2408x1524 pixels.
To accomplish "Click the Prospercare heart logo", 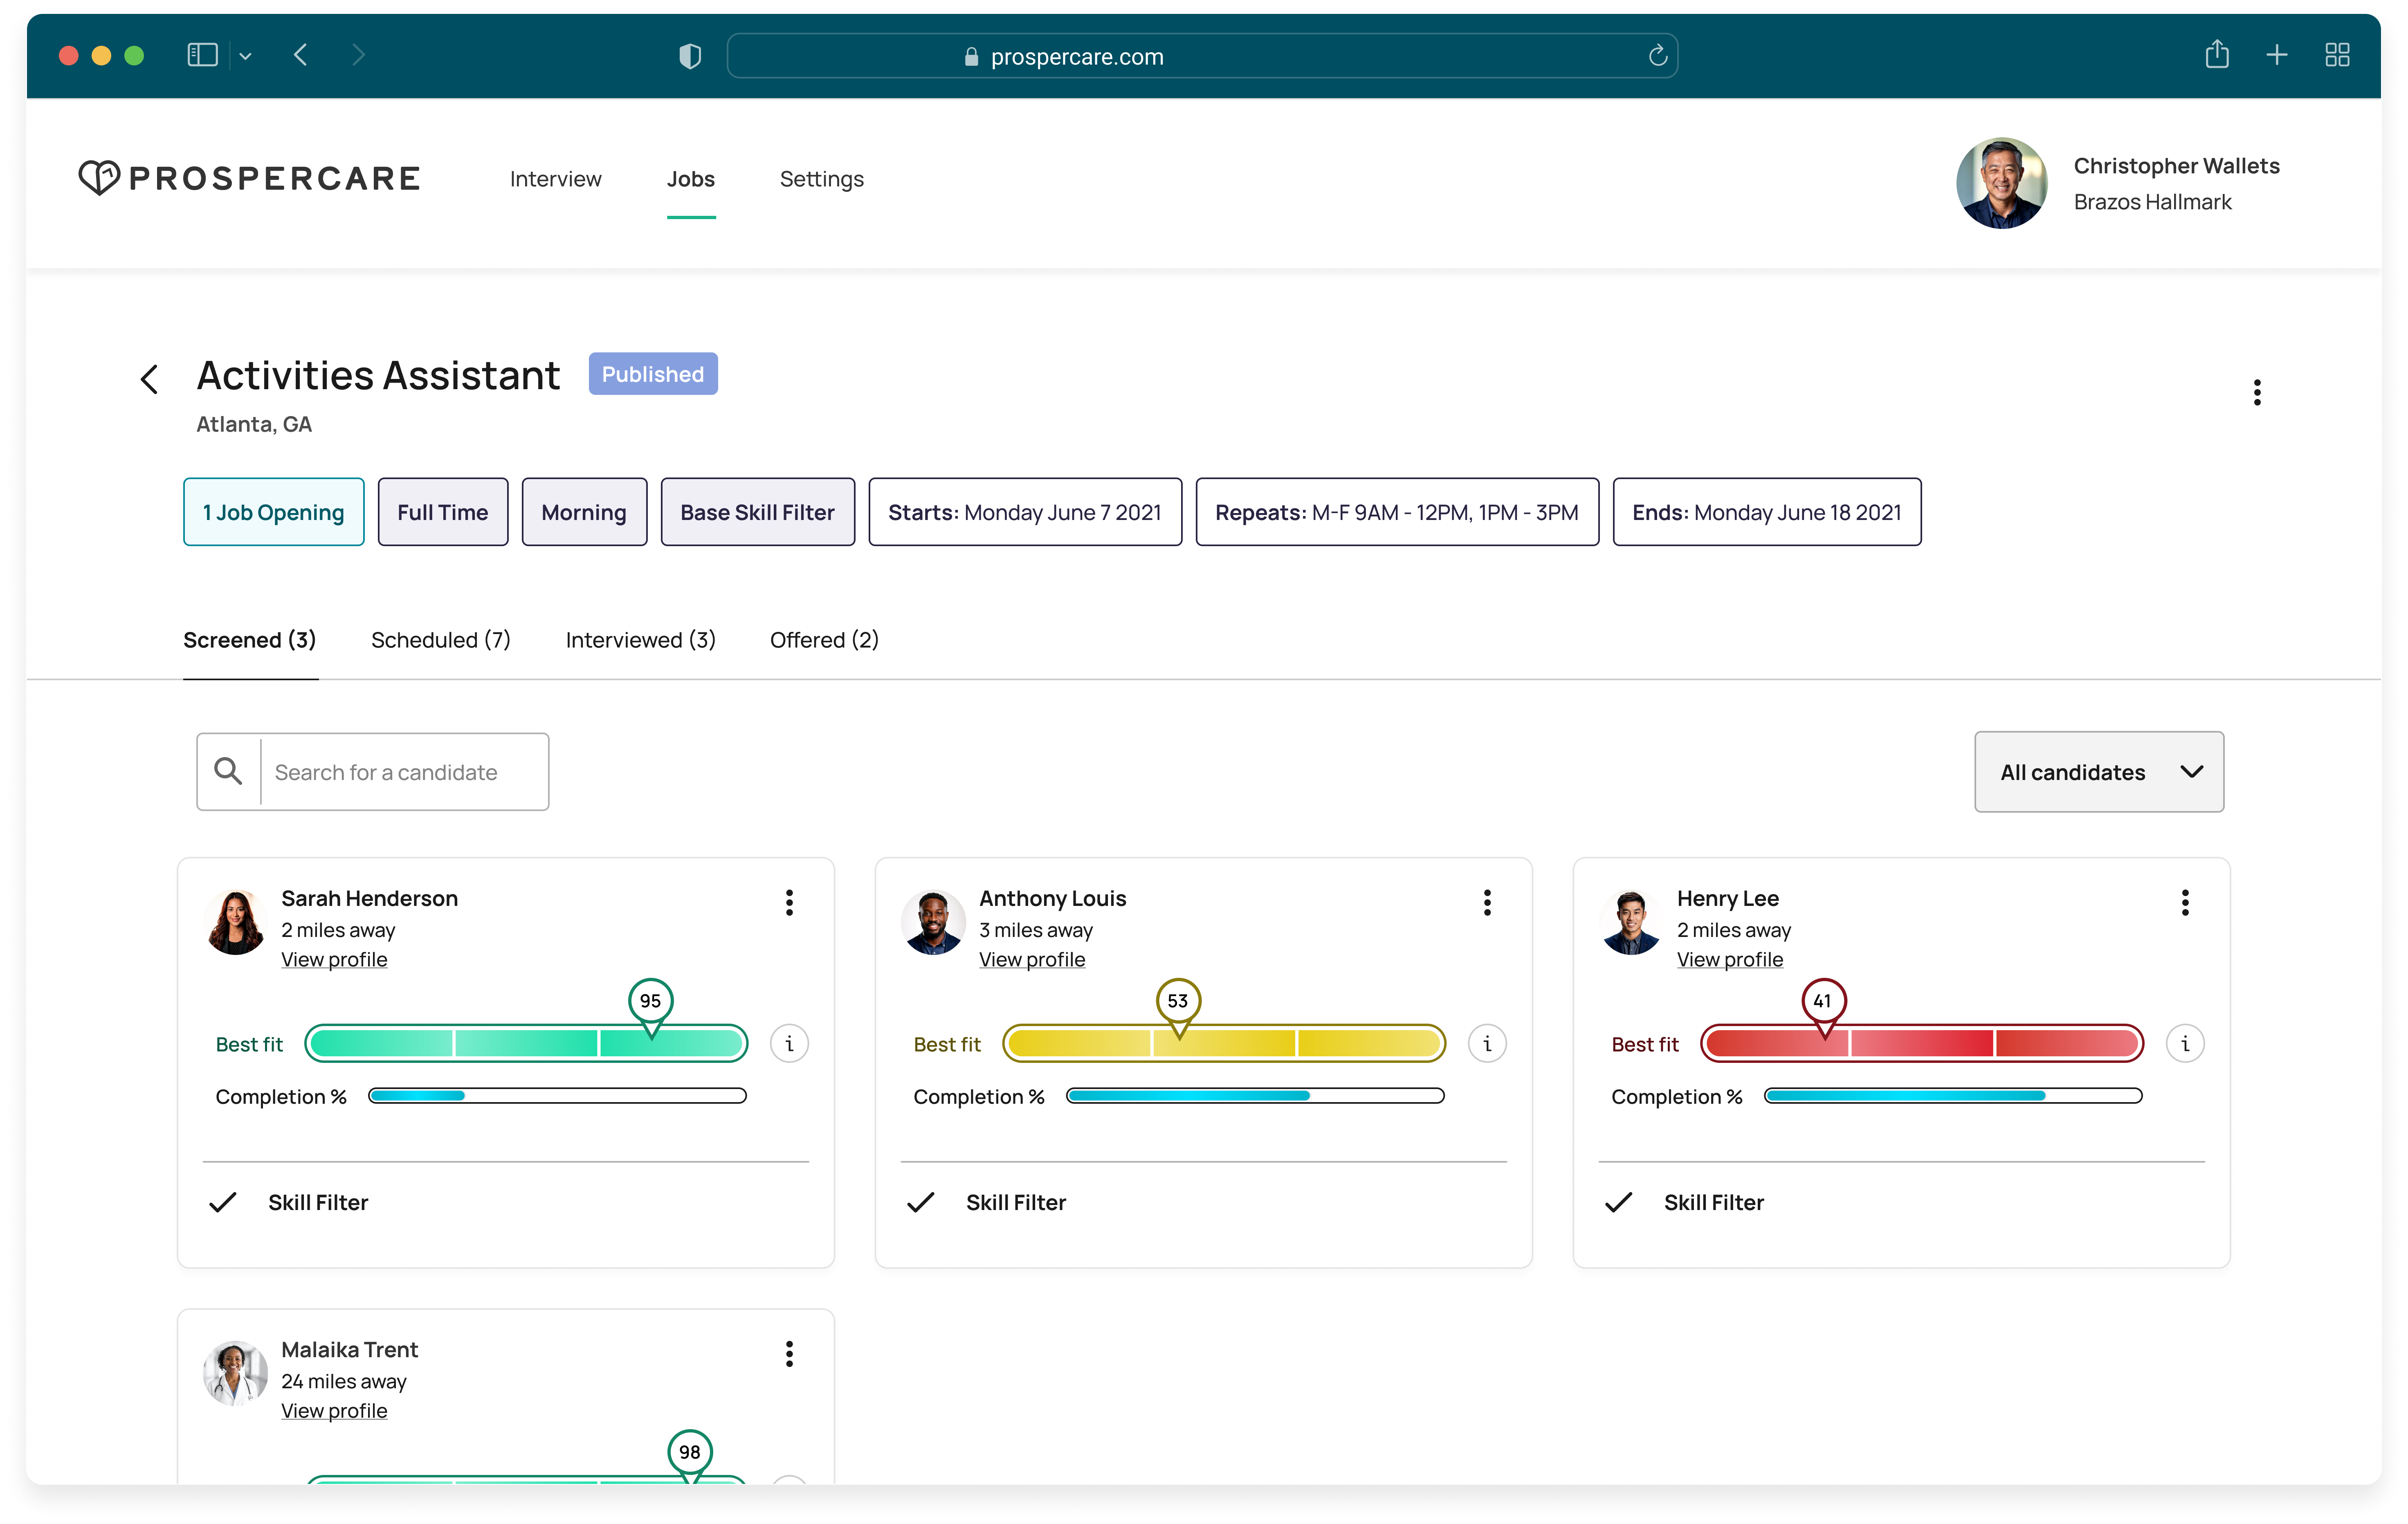I will 99,178.
